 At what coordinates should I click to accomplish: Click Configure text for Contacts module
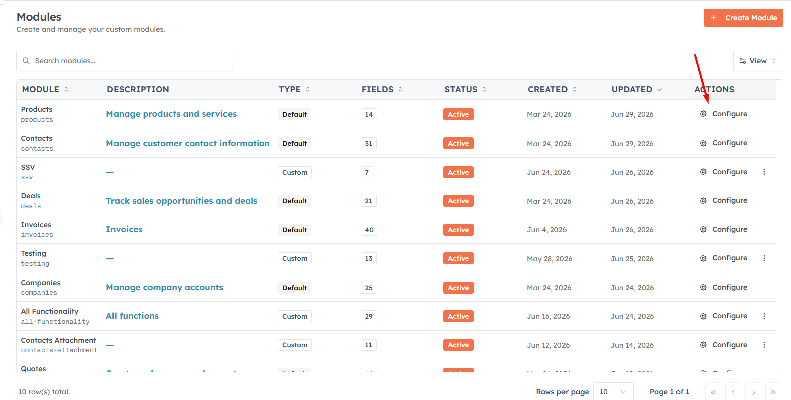[x=730, y=143]
